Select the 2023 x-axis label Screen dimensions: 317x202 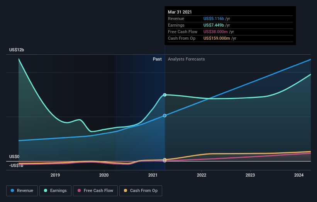[x=250, y=175]
